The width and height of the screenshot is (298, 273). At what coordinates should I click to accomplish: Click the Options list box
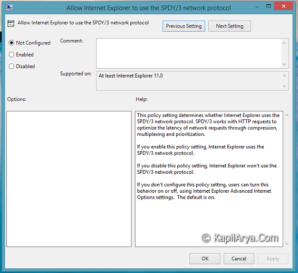tap(69, 179)
